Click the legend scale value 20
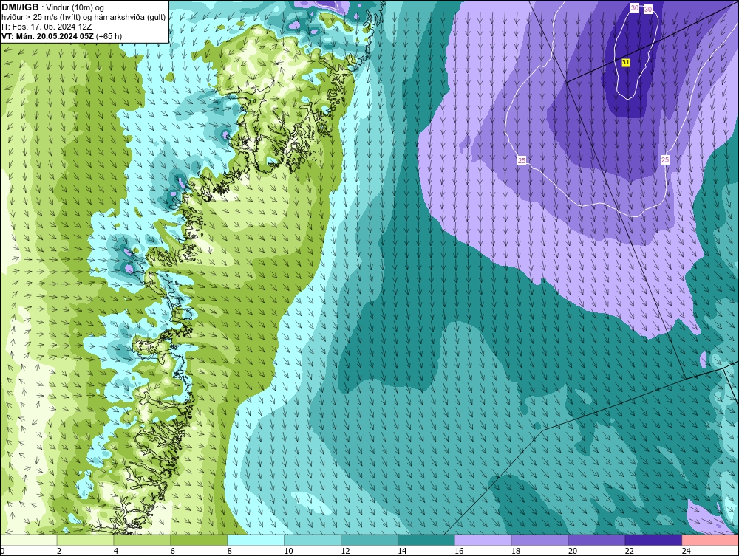Image resolution: width=739 pixels, height=556 pixels. pyautogui.click(x=573, y=551)
